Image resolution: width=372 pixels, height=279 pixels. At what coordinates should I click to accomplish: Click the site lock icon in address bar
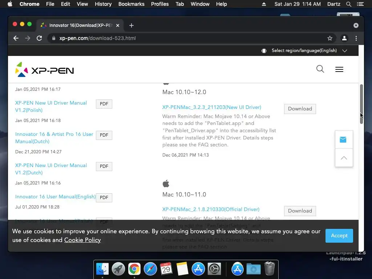coord(54,38)
